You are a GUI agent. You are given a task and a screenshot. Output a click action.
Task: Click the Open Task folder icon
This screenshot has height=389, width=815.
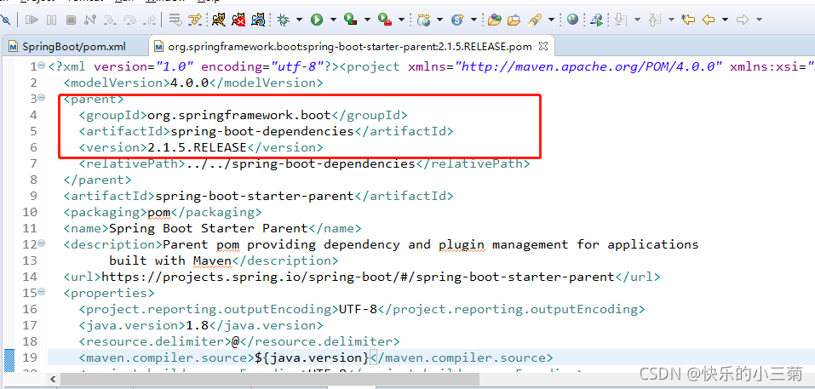(514, 20)
